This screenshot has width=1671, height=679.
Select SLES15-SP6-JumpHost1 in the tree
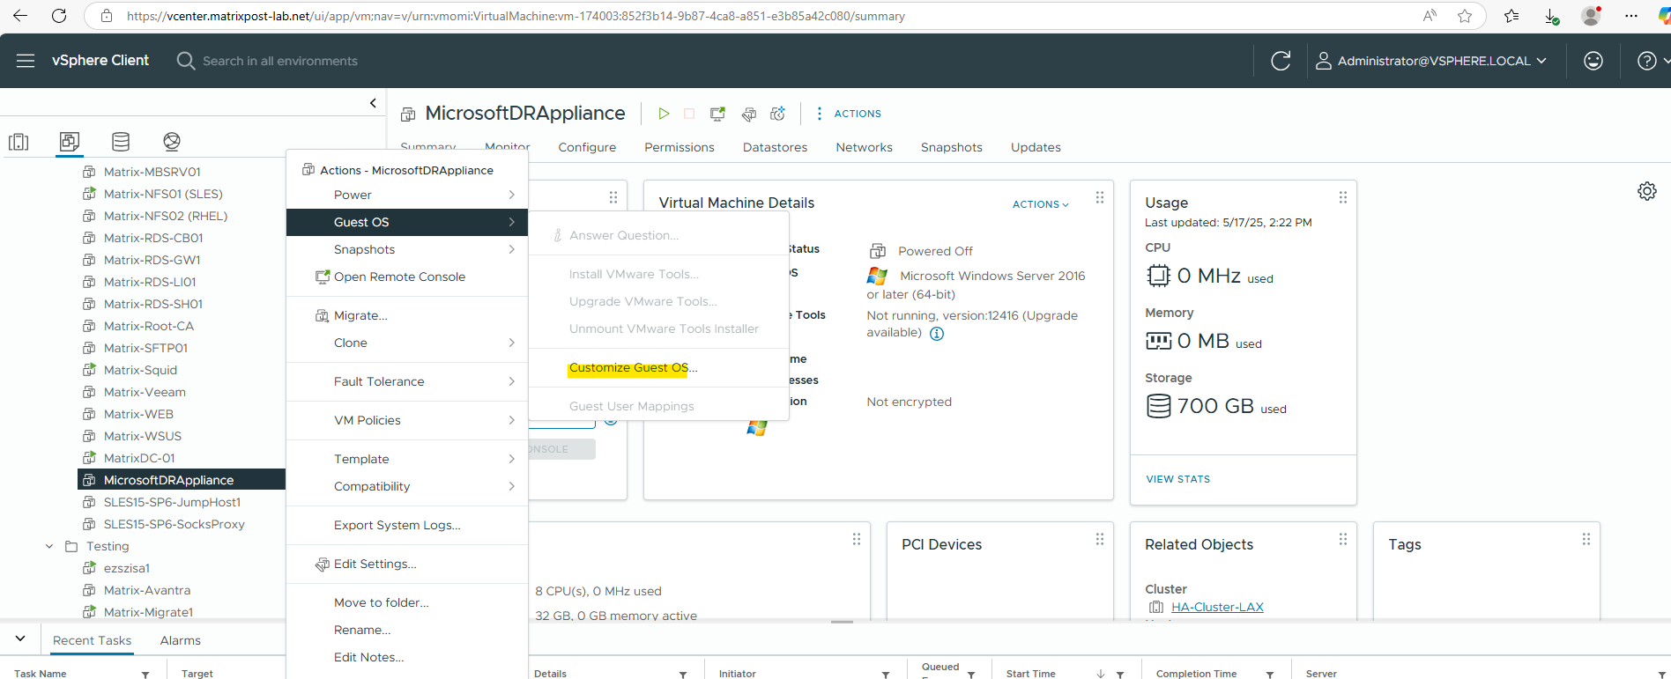pos(172,502)
